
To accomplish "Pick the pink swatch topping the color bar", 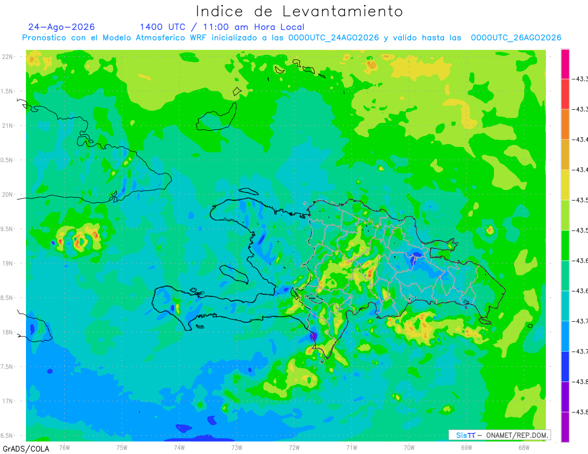I will click(565, 64).
